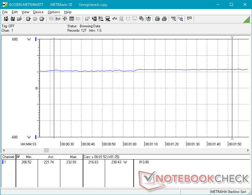Click the Max value 232.93
Screen dimensions: 252x195
71,162
